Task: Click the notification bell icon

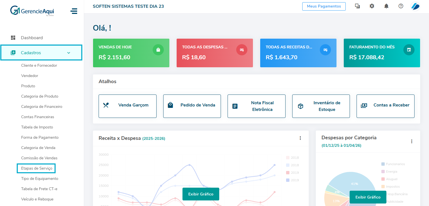Action: coord(386,6)
